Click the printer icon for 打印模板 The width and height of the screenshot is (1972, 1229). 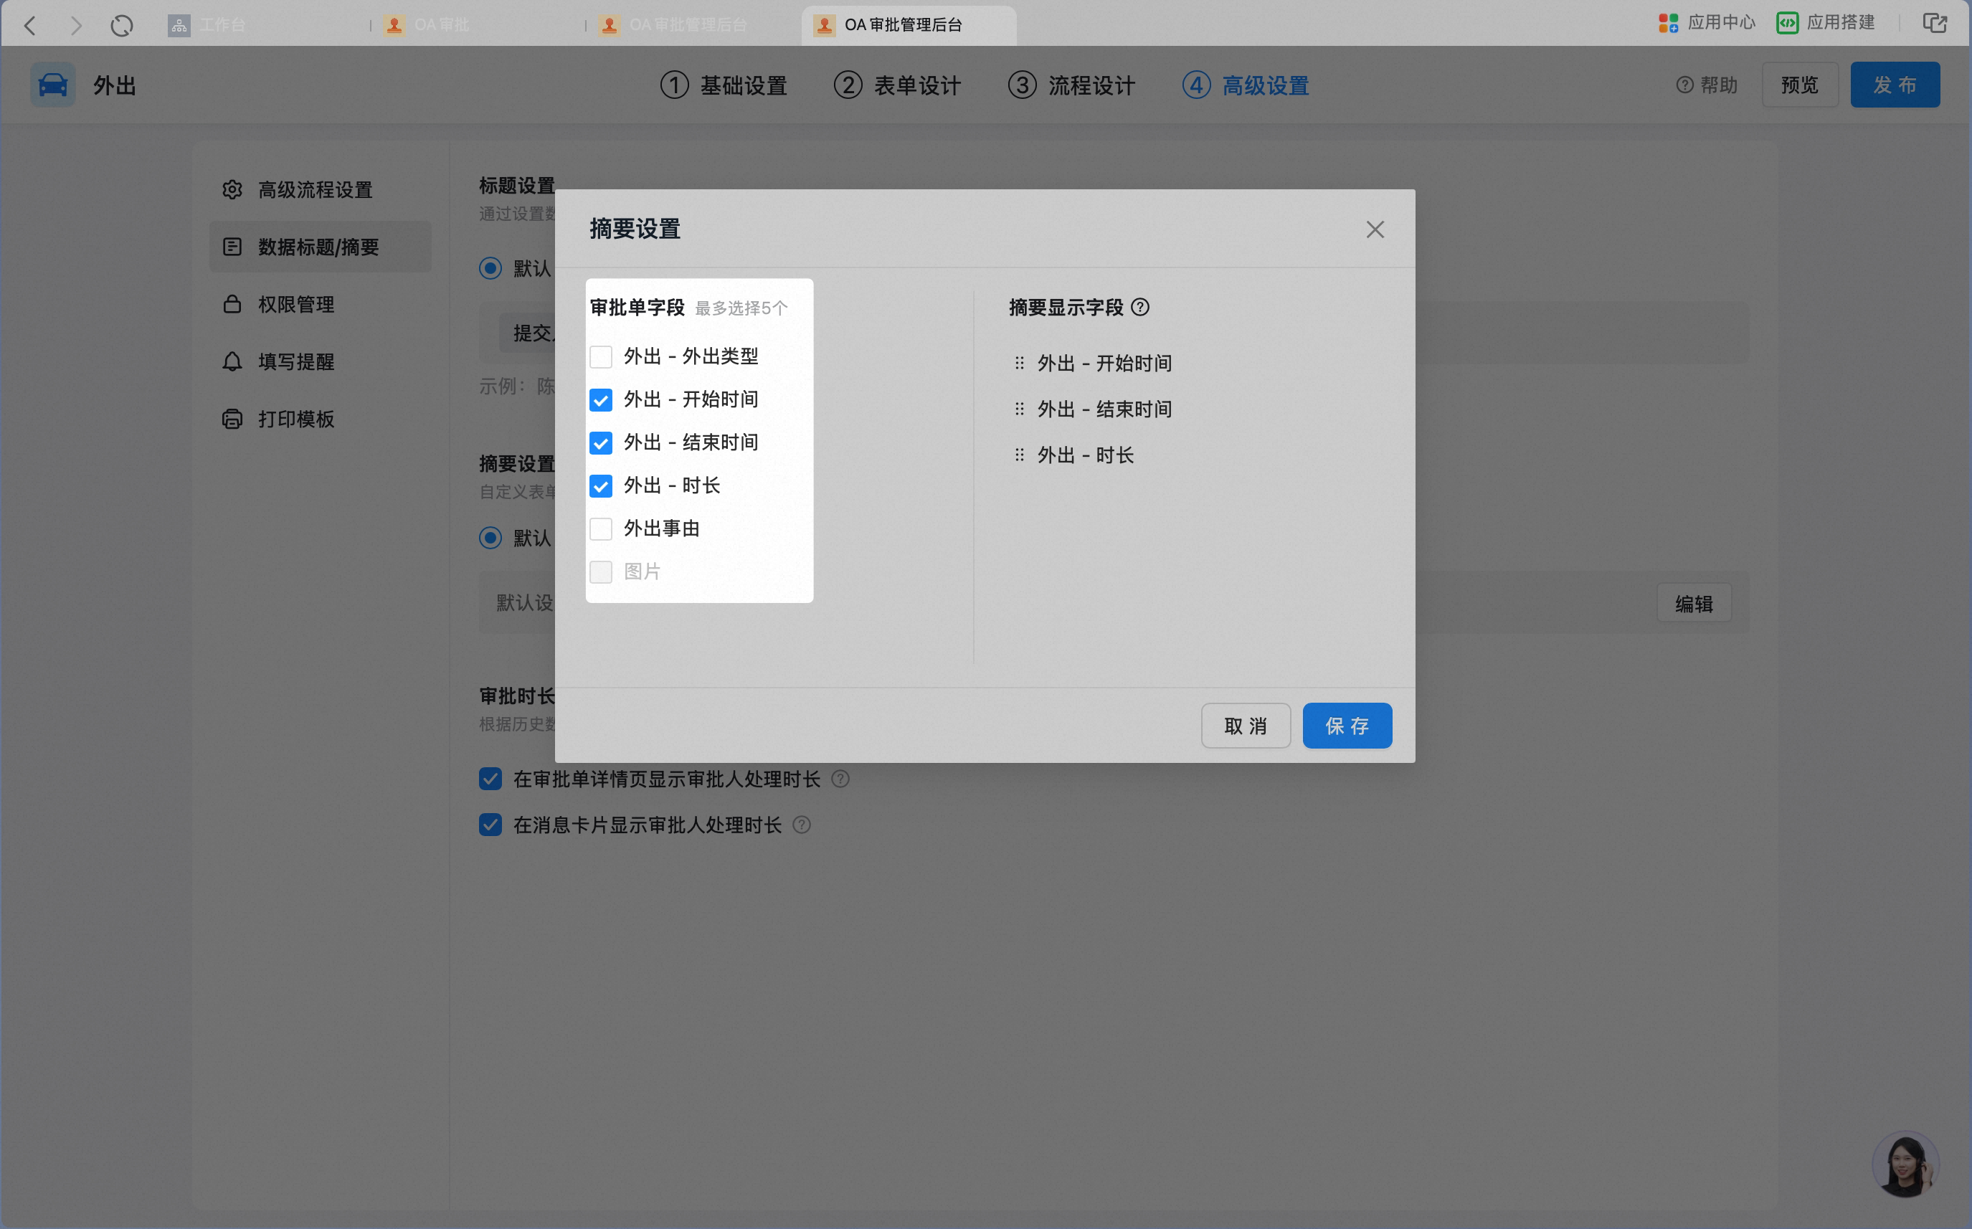pos(232,419)
